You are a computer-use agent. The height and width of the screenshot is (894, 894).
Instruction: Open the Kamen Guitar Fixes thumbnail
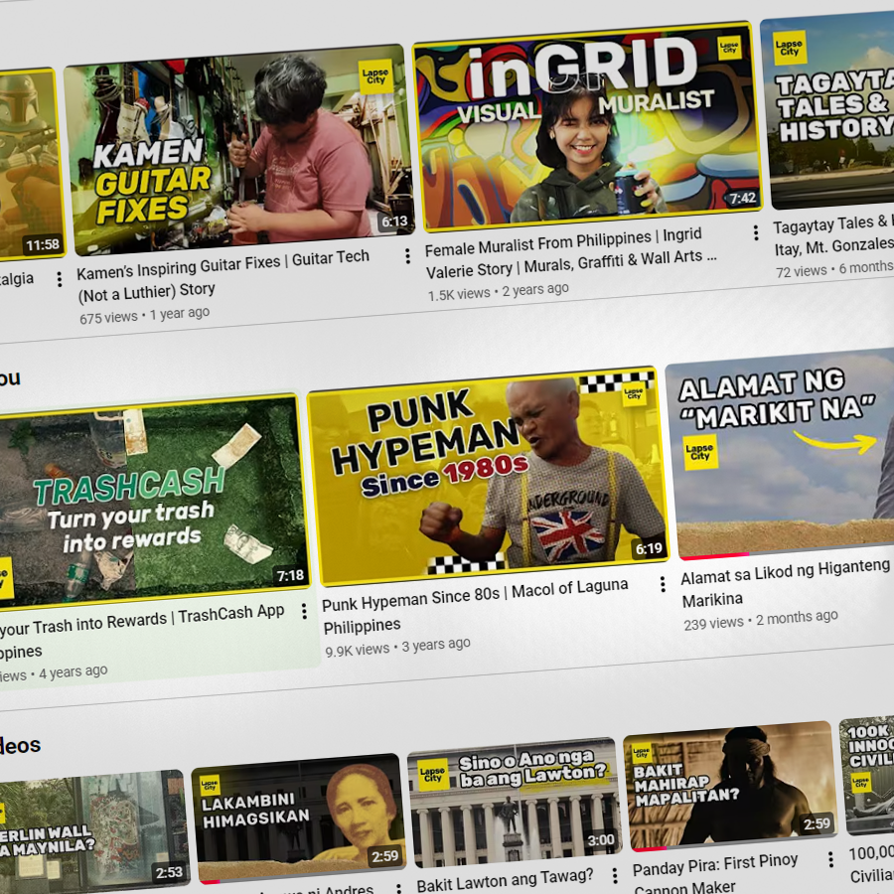tap(238, 149)
